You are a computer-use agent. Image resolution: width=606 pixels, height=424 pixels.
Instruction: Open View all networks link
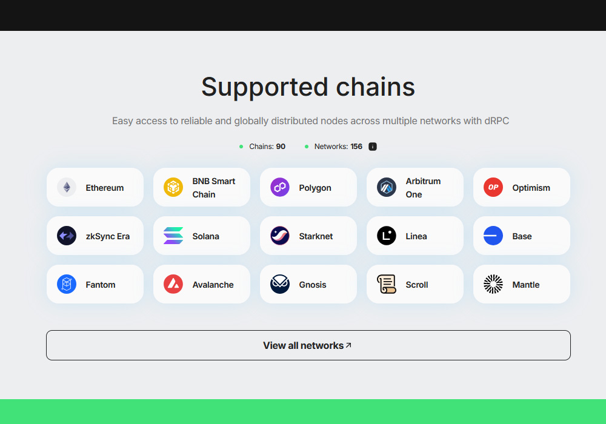coord(308,345)
